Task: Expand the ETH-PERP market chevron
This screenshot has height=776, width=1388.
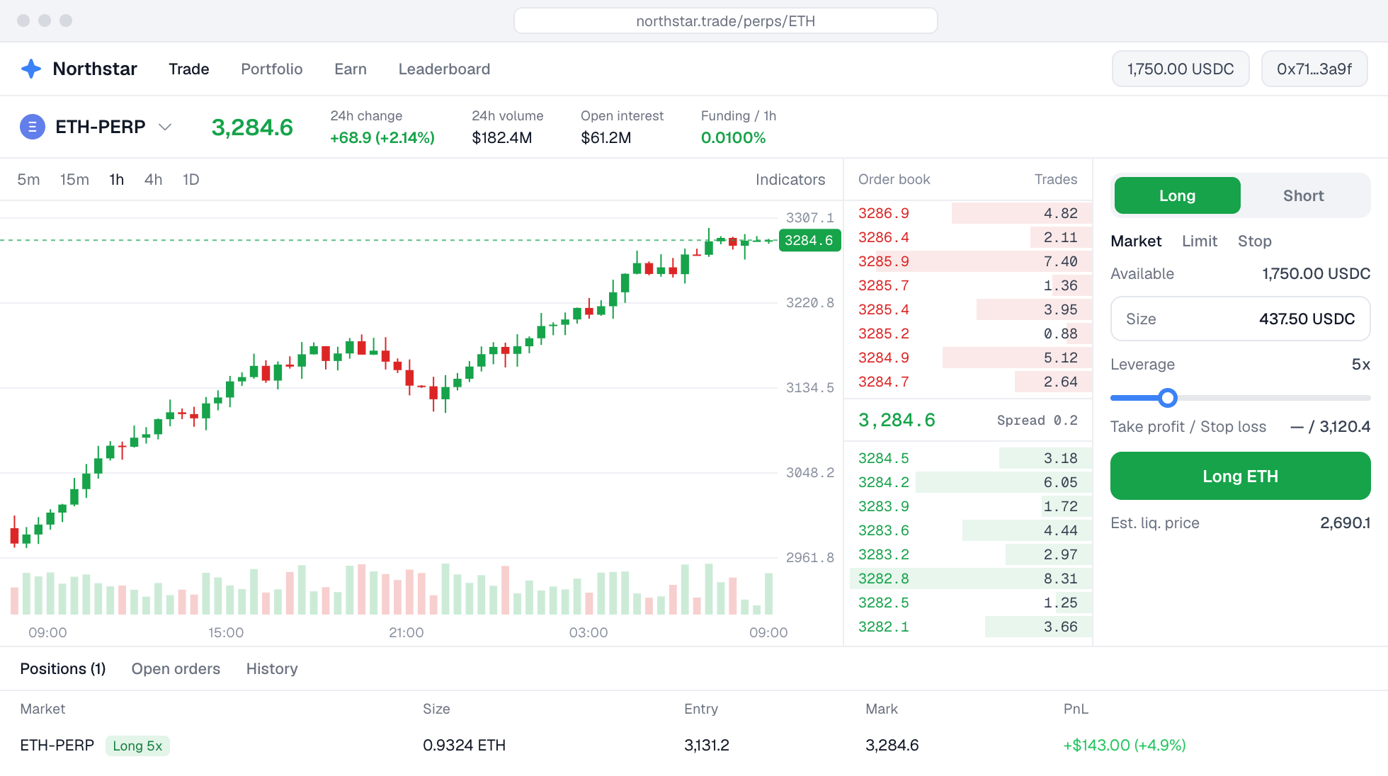Action: 165,127
